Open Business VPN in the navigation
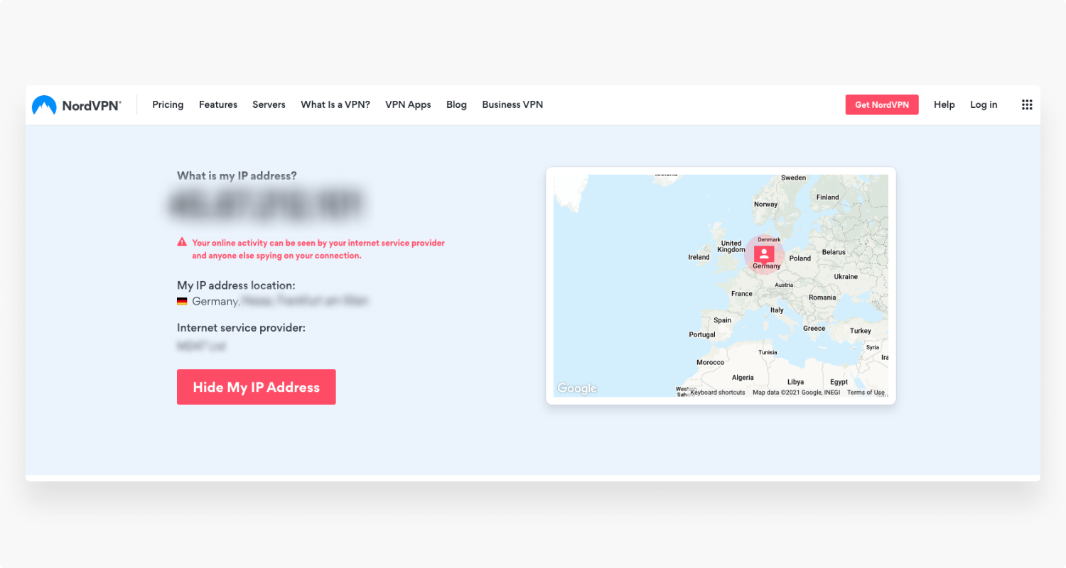Image resolution: width=1066 pixels, height=568 pixels. coord(512,104)
